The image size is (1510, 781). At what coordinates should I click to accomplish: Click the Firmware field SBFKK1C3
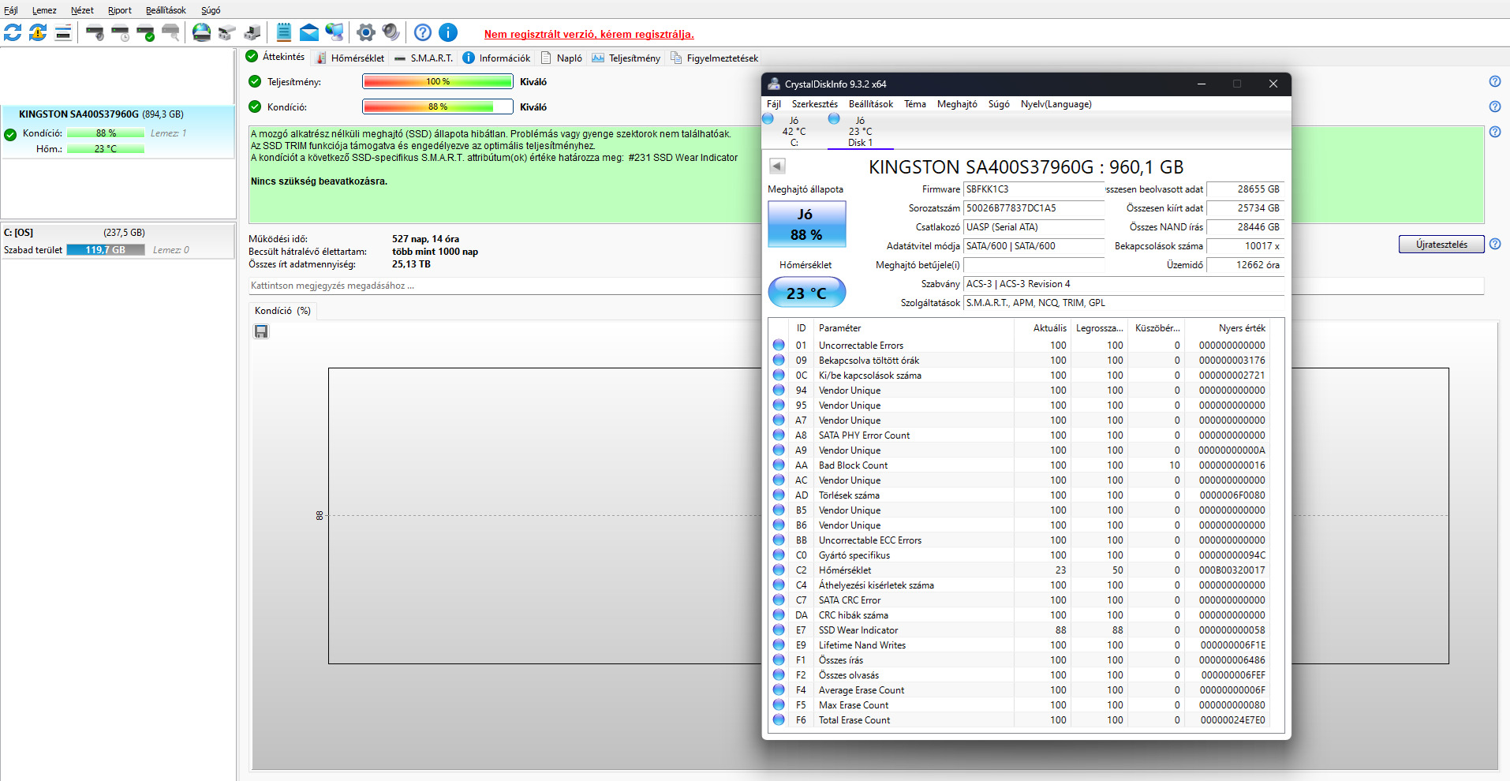(1033, 189)
